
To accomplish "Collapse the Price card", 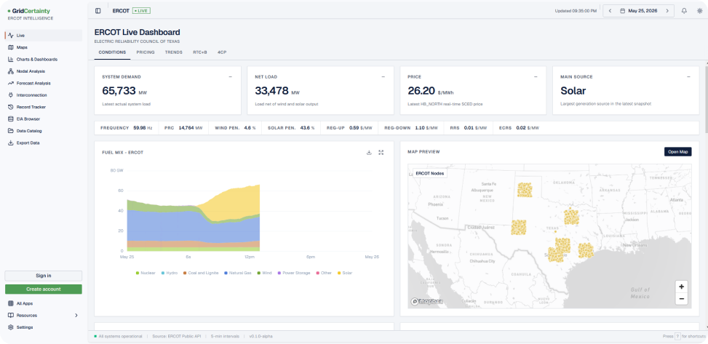I will [x=536, y=77].
